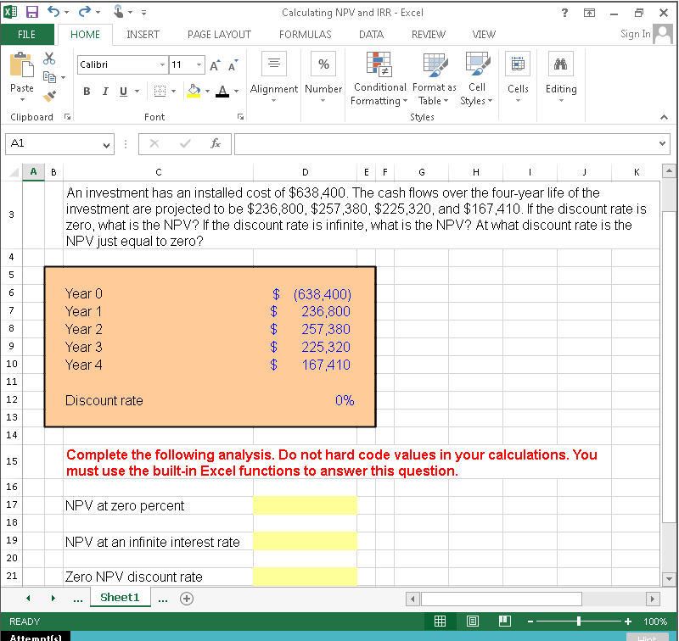Toggle Underline formatting
The image size is (679, 641).
point(123,91)
